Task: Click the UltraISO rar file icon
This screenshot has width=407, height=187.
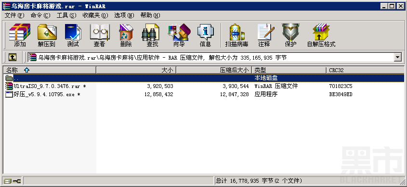Action: coord(9,86)
